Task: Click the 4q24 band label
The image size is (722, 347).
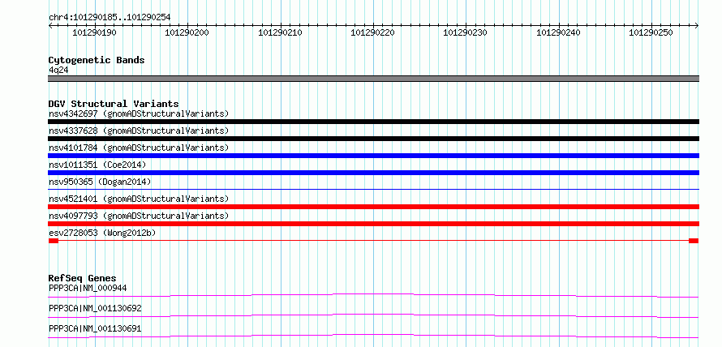Action: pyautogui.click(x=58, y=70)
